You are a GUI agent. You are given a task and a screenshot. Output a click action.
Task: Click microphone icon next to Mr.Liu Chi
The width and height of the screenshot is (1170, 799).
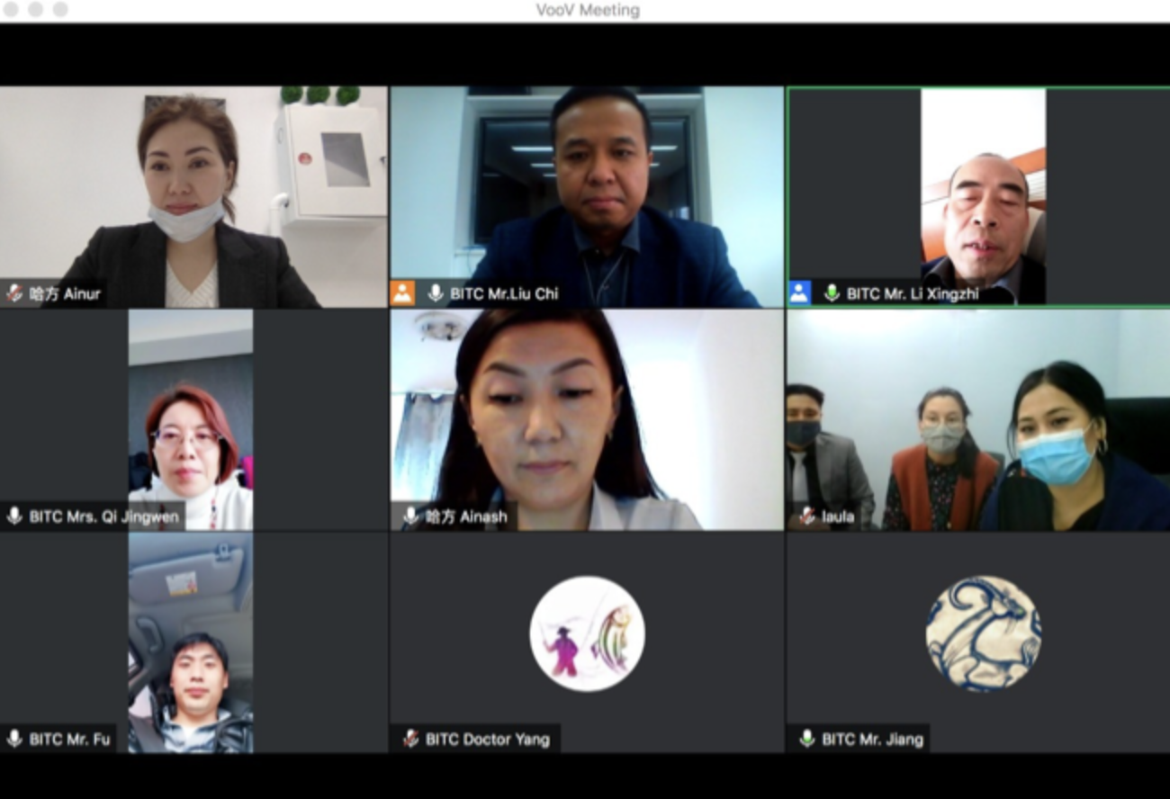point(436,293)
